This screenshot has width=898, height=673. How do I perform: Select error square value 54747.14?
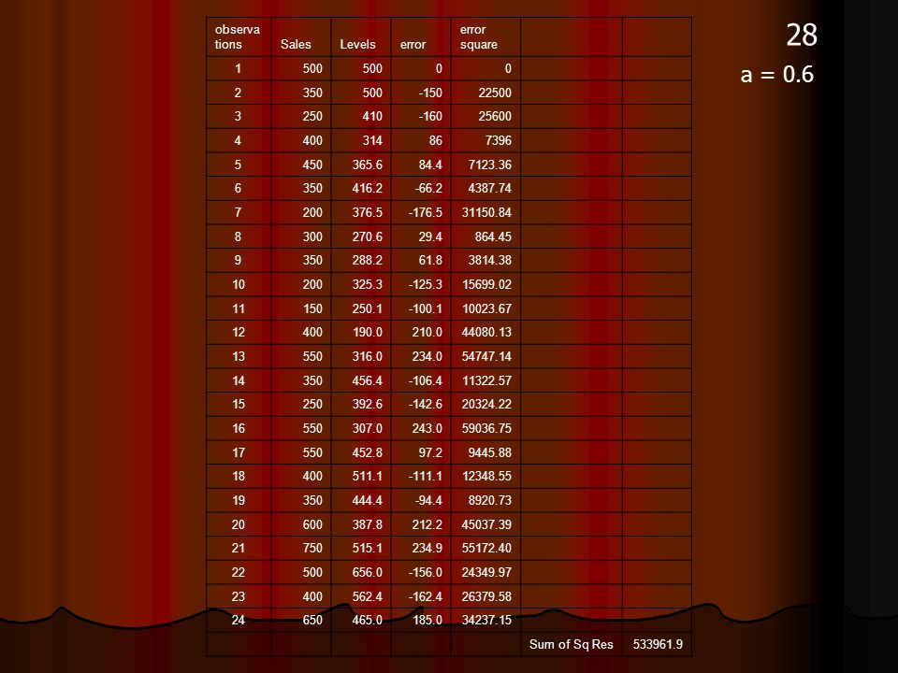(486, 356)
